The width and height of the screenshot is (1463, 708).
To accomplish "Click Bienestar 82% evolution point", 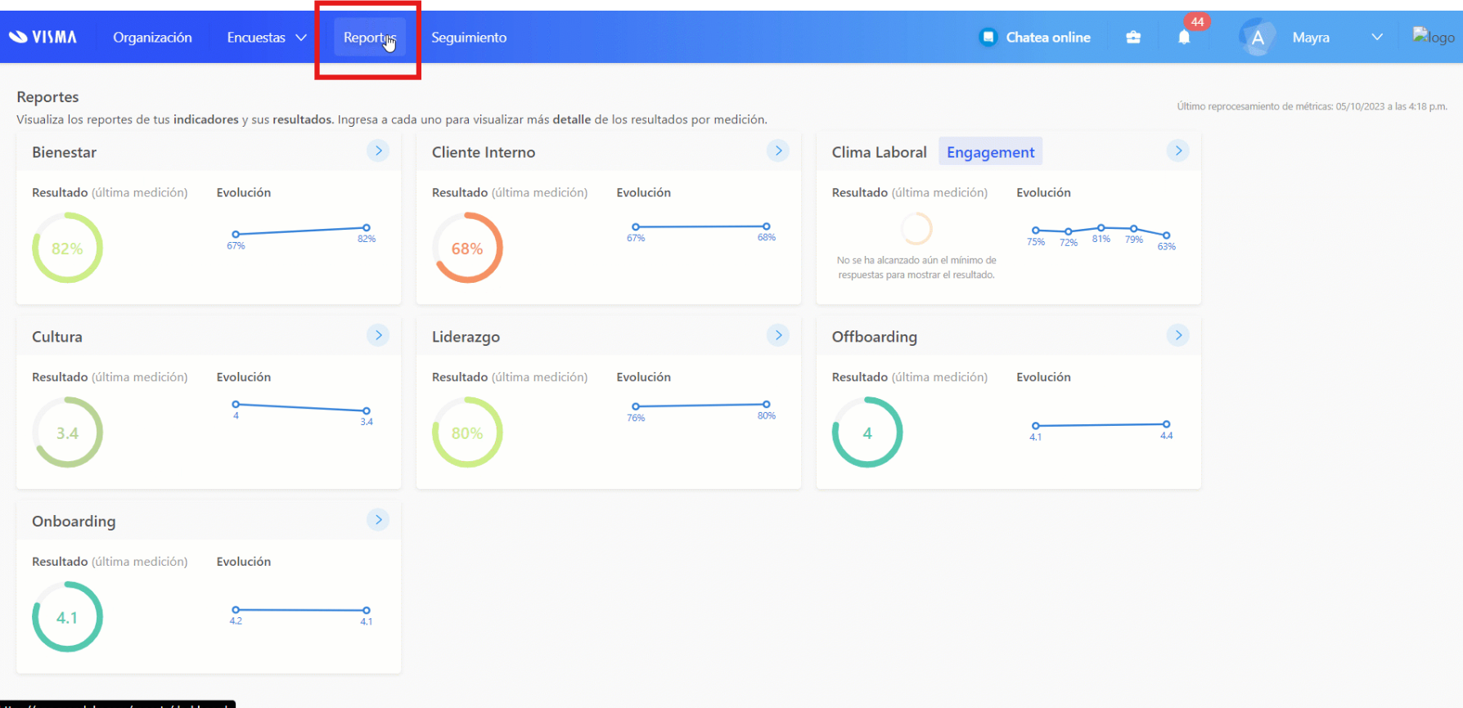I will (x=367, y=228).
